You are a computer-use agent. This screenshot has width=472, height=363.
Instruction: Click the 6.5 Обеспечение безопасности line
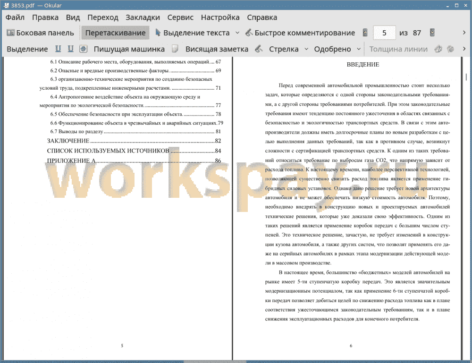pos(135,114)
